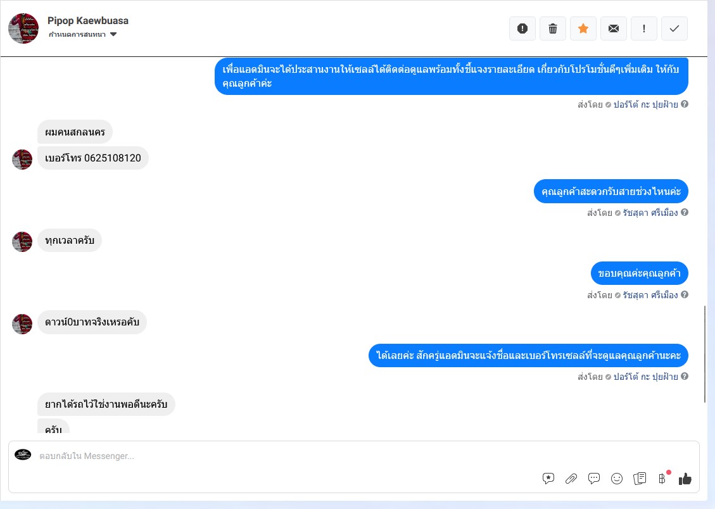Expand the กำหนดการสนทนา dropdown arrow
Screen dimensions: 715x509
113,34
